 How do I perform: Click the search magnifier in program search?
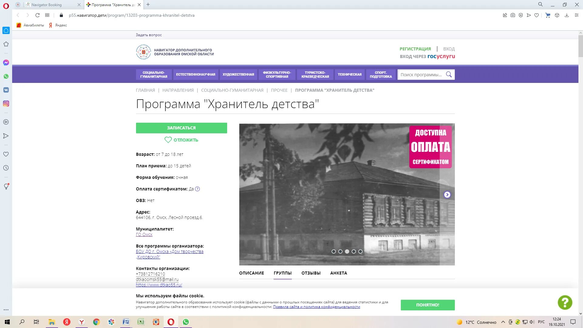click(449, 74)
